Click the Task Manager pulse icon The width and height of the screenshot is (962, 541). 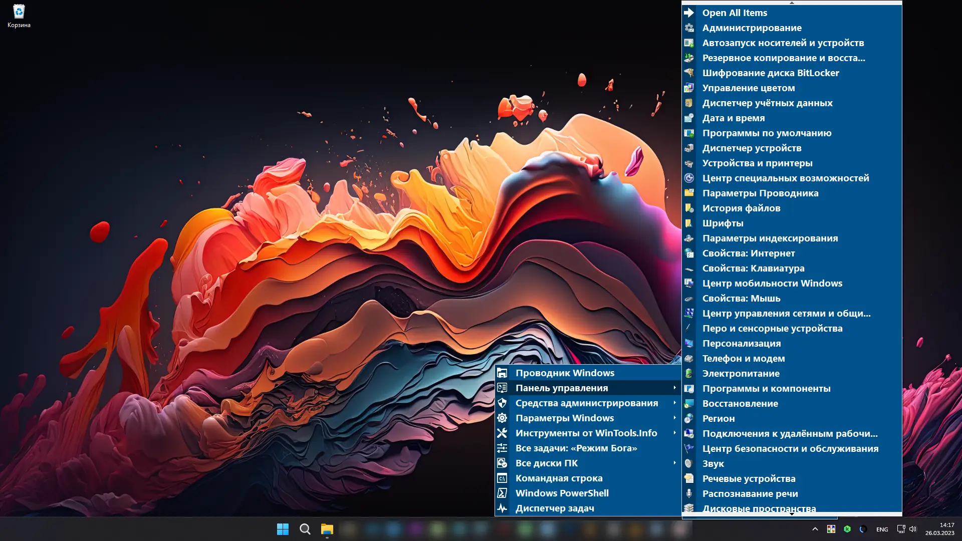pos(502,508)
